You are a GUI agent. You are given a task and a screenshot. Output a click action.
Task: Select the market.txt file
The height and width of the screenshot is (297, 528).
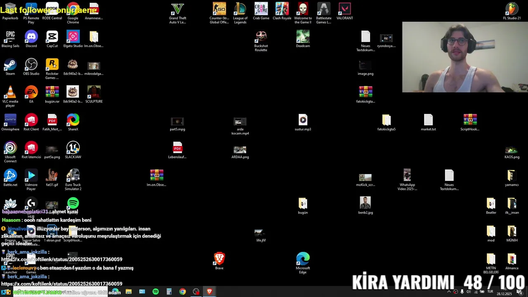pyautogui.click(x=428, y=122)
